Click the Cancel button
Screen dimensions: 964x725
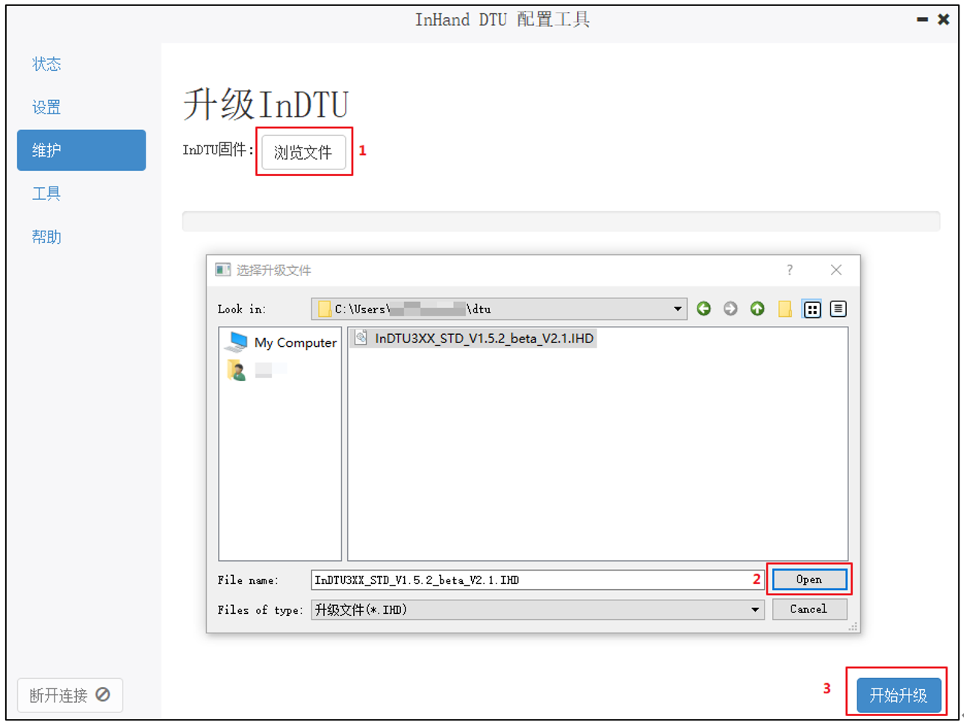click(x=809, y=609)
